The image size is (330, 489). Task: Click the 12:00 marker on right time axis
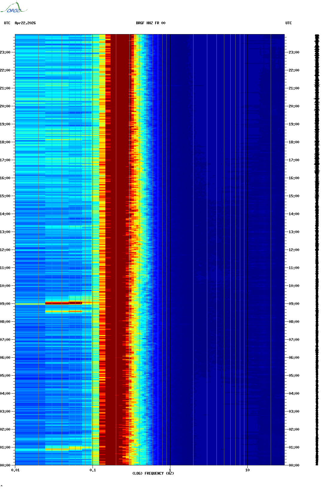294,250
